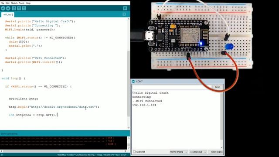Open the tab options dropdown arrow
Viewport: 279px width, 157px height.
click(x=124, y=14)
